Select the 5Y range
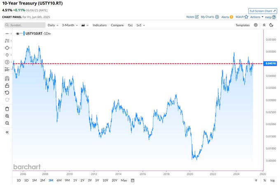The width and height of the screenshot is (280, 185). coord(97,180)
